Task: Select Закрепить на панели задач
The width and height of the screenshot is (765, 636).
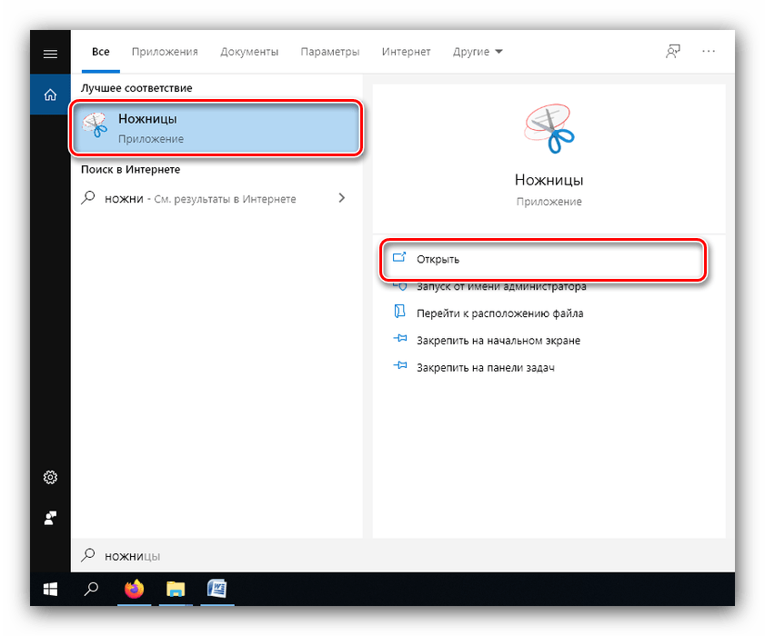Action: (x=485, y=368)
